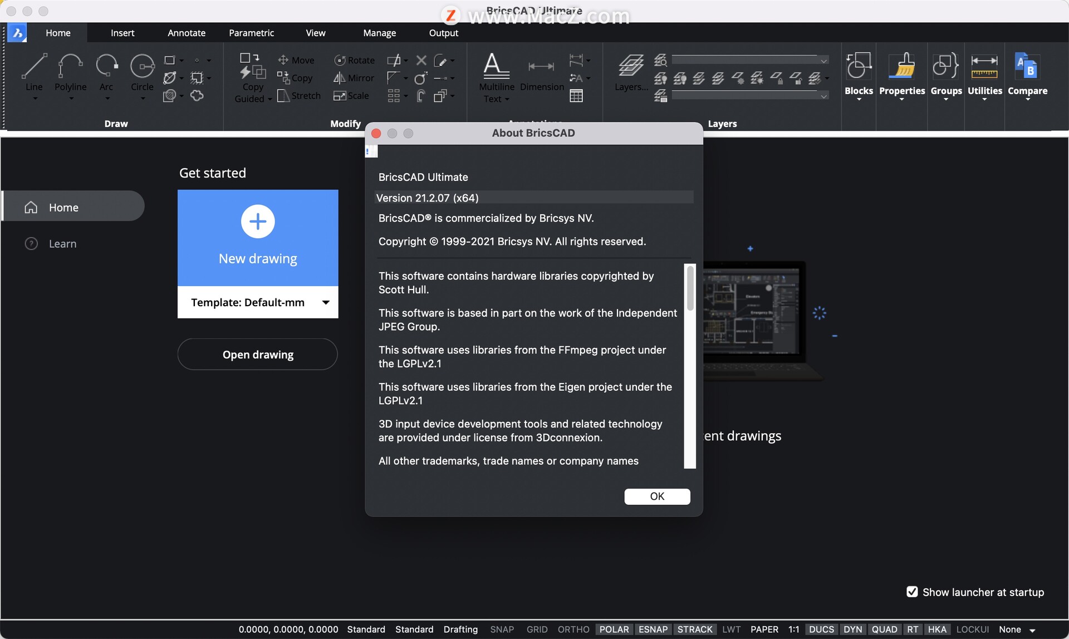Toggle DUCS in status bar
The image size is (1069, 639).
pos(821,629)
